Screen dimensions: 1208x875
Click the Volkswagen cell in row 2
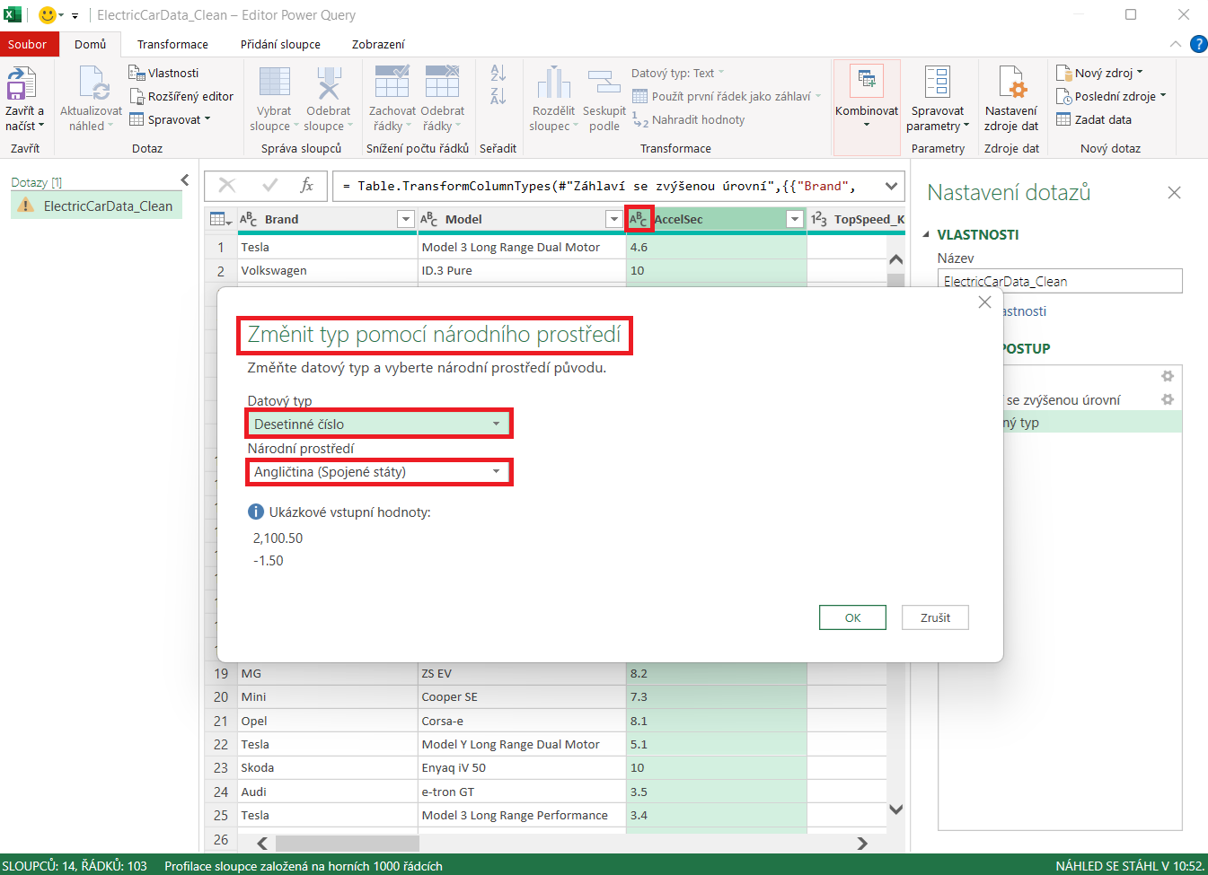click(x=328, y=270)
